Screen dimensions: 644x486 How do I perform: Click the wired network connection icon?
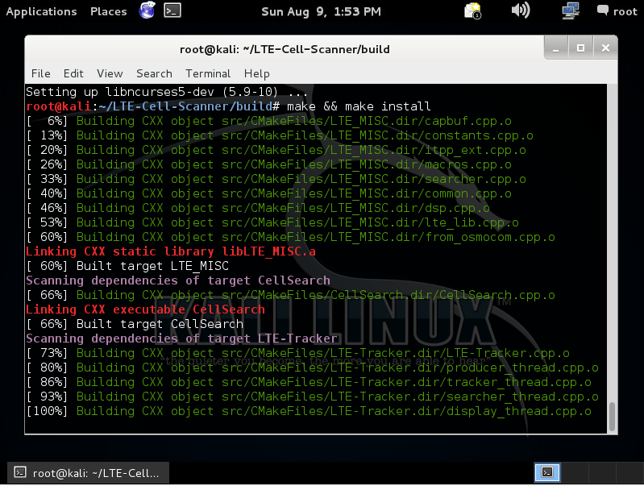[x=571, y=11]
